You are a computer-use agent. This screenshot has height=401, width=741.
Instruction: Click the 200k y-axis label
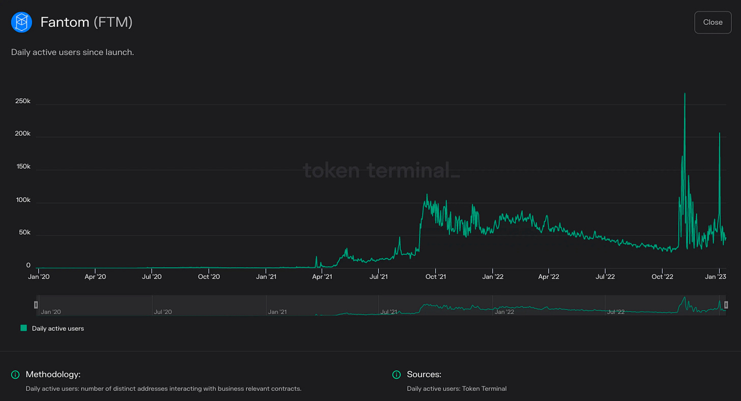tap(22, 134)
